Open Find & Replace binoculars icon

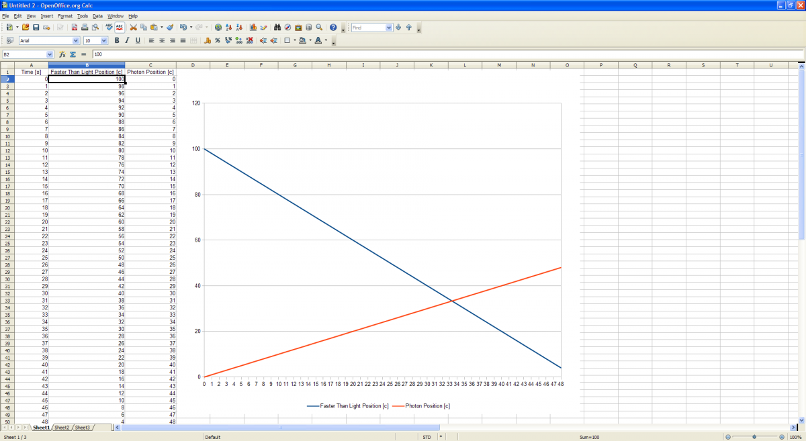pos(277,28)
